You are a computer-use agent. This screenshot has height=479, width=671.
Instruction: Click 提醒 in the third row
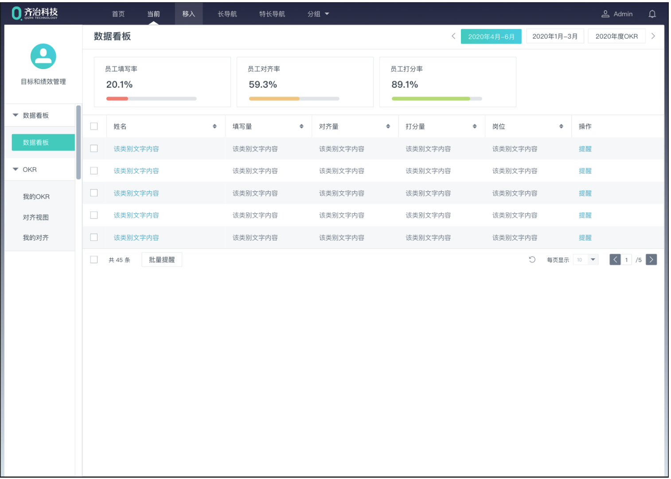pos(585,193)
